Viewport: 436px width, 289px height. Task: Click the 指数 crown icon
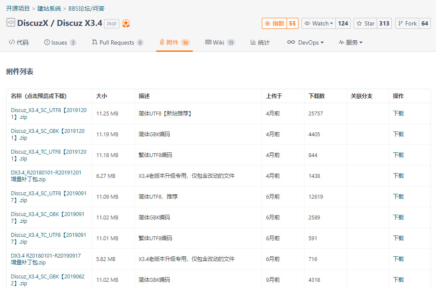(x=267, y=23)
